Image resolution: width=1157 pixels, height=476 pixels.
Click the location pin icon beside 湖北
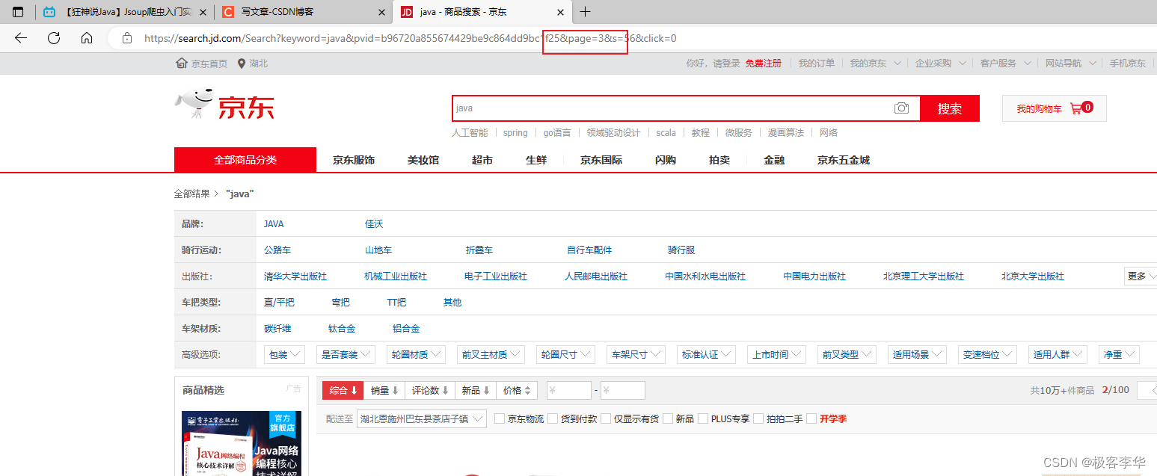pyautogui.click(x=242, y=64)
